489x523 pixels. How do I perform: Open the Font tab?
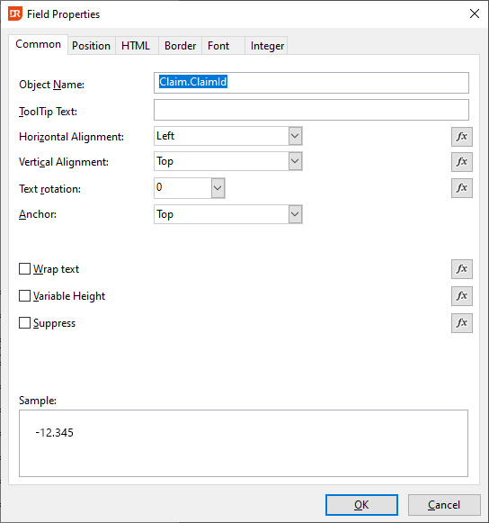click(218, 46)
